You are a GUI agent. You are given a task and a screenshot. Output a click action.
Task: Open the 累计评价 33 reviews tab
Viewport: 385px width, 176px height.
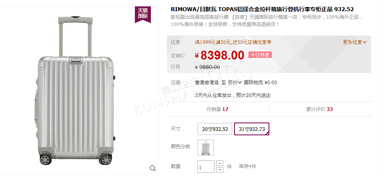319,109
